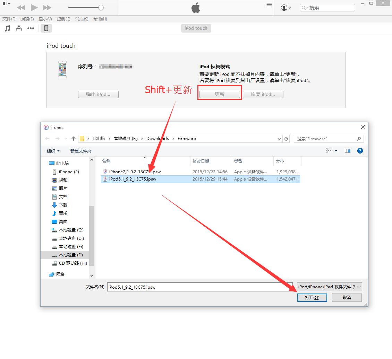Sort files by 大小 column header
Viewport: 392px width, 359px height.
pos(287,161)
